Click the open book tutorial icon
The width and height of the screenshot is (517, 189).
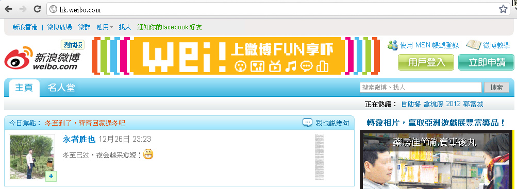(474, 45)
